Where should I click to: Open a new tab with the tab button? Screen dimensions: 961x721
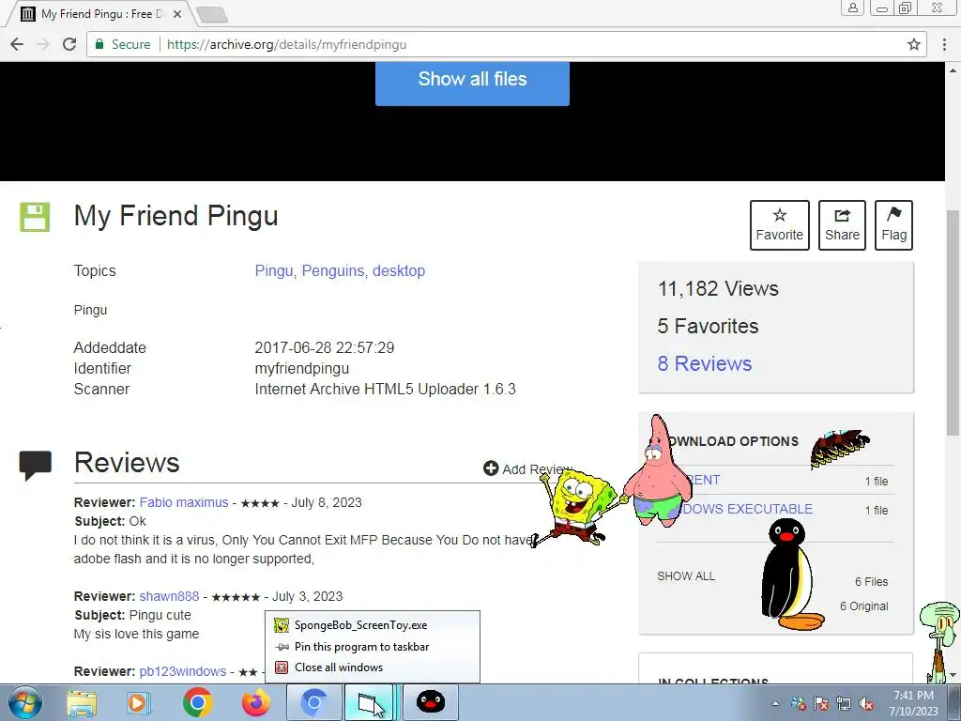pyautogui.click(x=212, y=14)
